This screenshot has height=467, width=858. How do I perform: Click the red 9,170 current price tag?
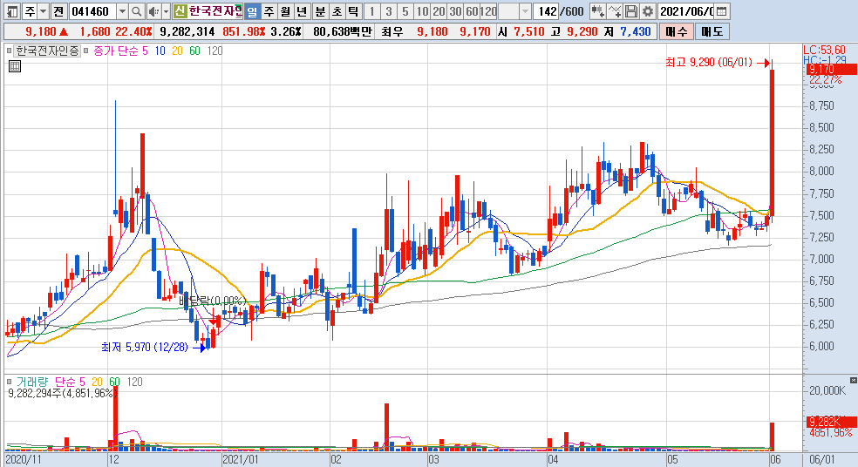tap(831, 70)
